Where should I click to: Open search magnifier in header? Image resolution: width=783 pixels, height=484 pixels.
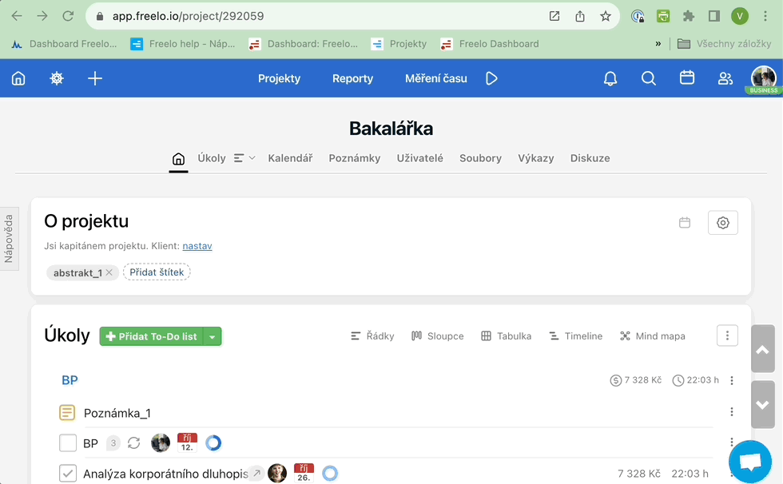(x=649, y=78)
